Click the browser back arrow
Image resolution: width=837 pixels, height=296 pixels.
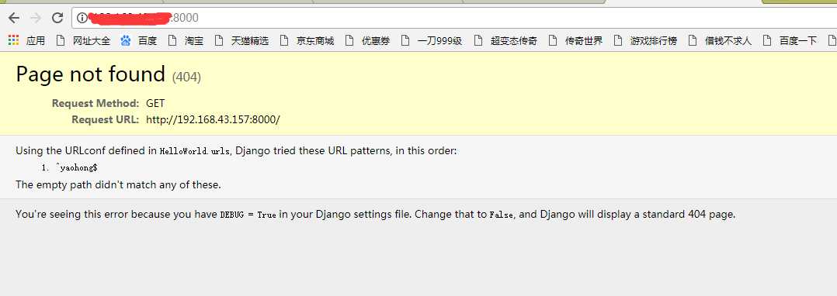[14, 18]
